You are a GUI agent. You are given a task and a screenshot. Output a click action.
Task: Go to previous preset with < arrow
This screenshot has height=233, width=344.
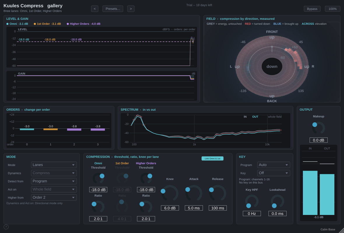click(94, 9)
